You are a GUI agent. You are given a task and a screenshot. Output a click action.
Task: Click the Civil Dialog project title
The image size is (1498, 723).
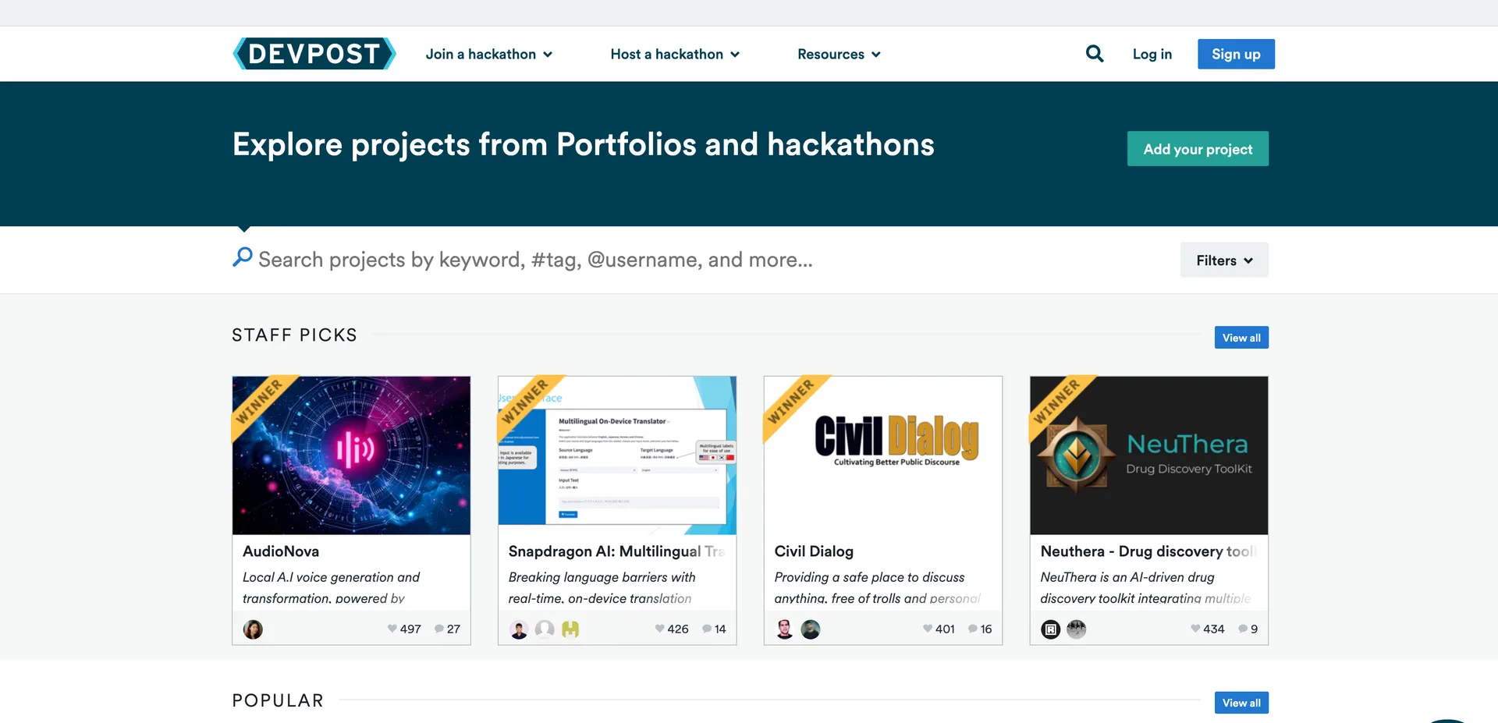[814, 551]
